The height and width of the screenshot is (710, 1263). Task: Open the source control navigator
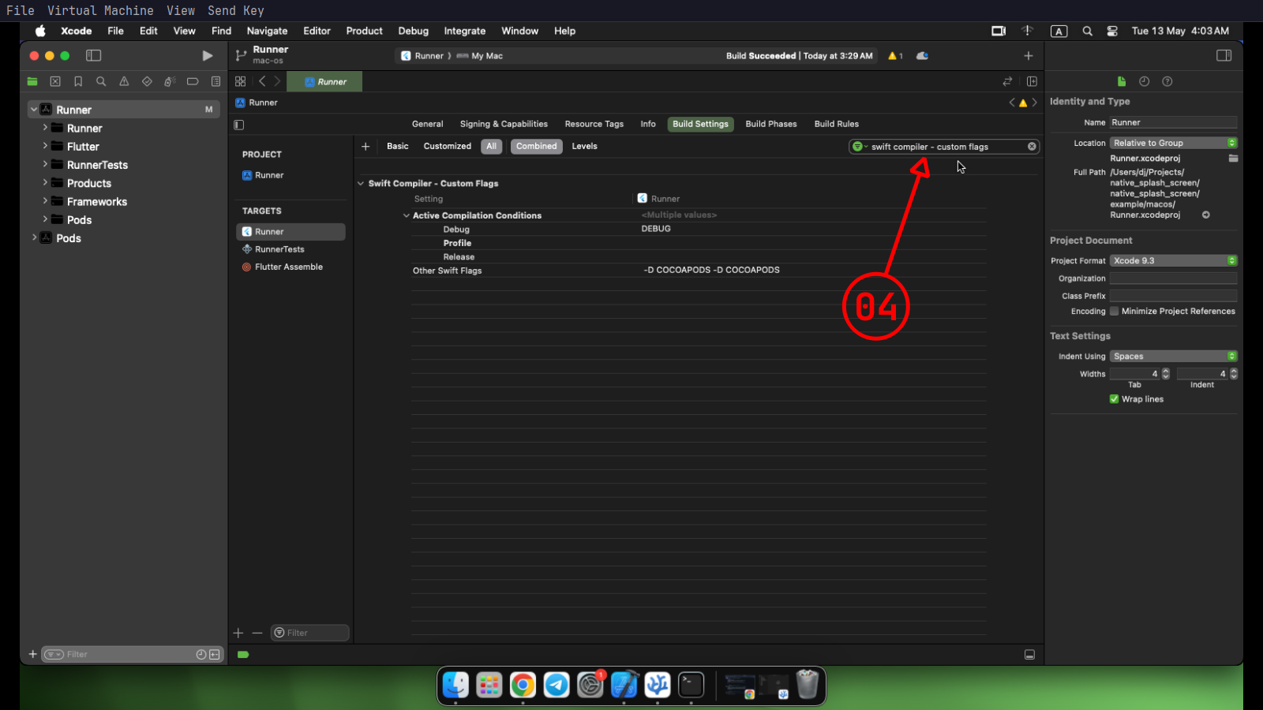tap(55, 81)
